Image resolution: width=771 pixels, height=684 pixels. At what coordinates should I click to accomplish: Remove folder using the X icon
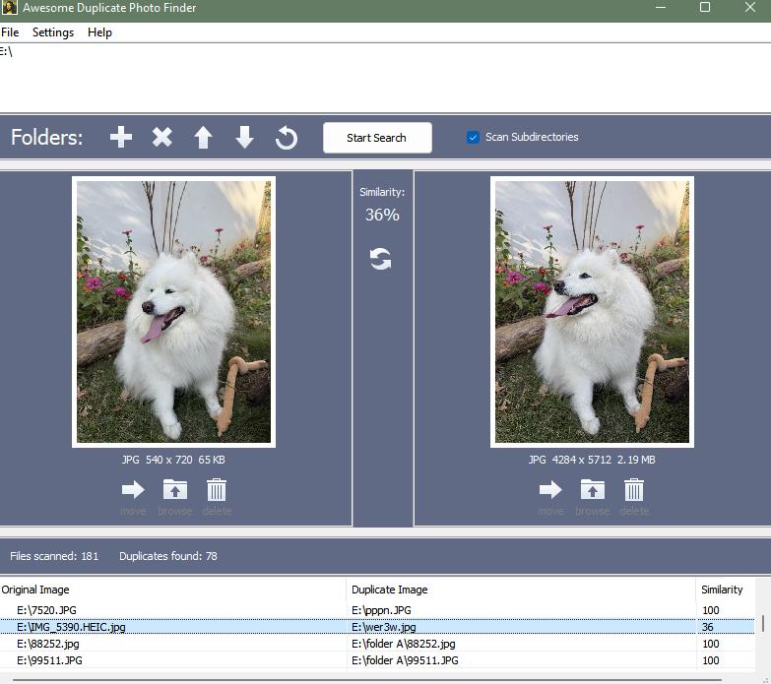161,137
